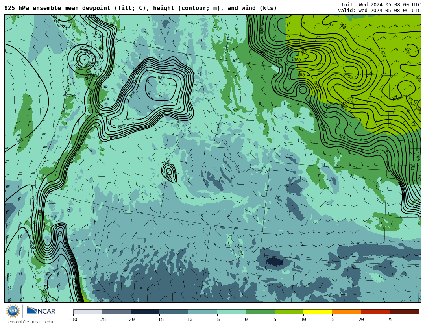
Task: Click the 0 colorbar tick label
Action: pos(246,320)
